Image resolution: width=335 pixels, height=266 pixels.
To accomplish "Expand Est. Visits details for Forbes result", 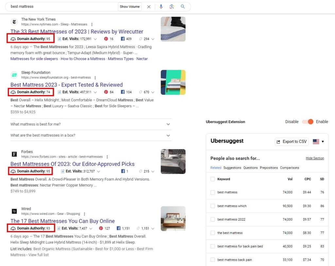I will click(98, 171).
